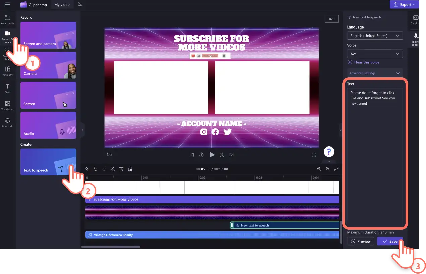Forward five seconds
The height and width of the screenshot is (274, 426).
[x=222, y=155]
